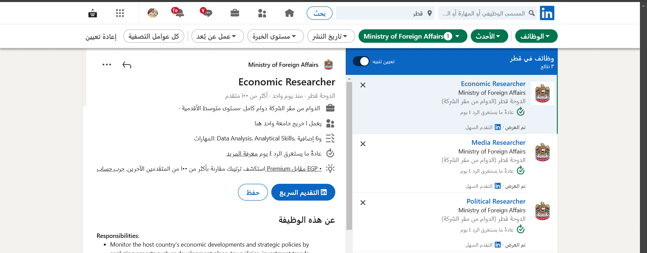Image resolution: width=647 pixels, height=253 pixels.
Task: Toggle the job alert switch
Action: click(x=361, y=61)
